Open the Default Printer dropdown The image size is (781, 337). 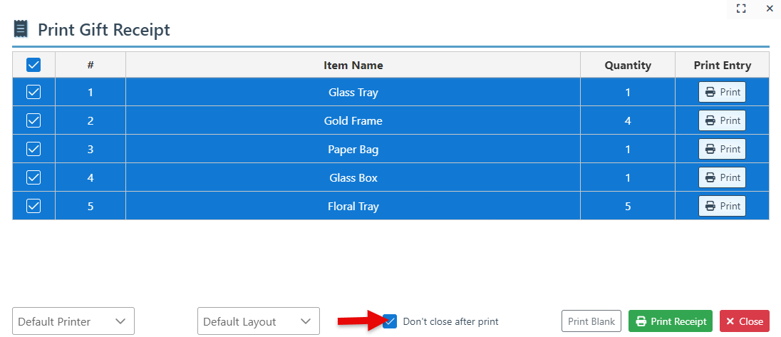pos(73,321)
